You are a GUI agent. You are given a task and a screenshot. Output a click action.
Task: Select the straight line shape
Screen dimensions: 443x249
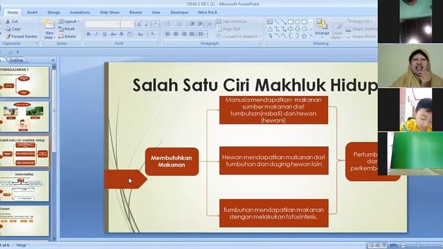click(277, 21)
